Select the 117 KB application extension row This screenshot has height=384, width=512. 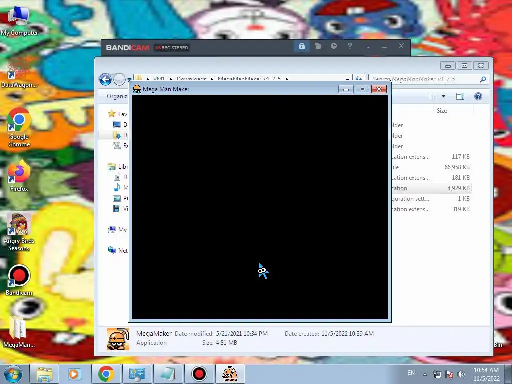coord(431,156)
